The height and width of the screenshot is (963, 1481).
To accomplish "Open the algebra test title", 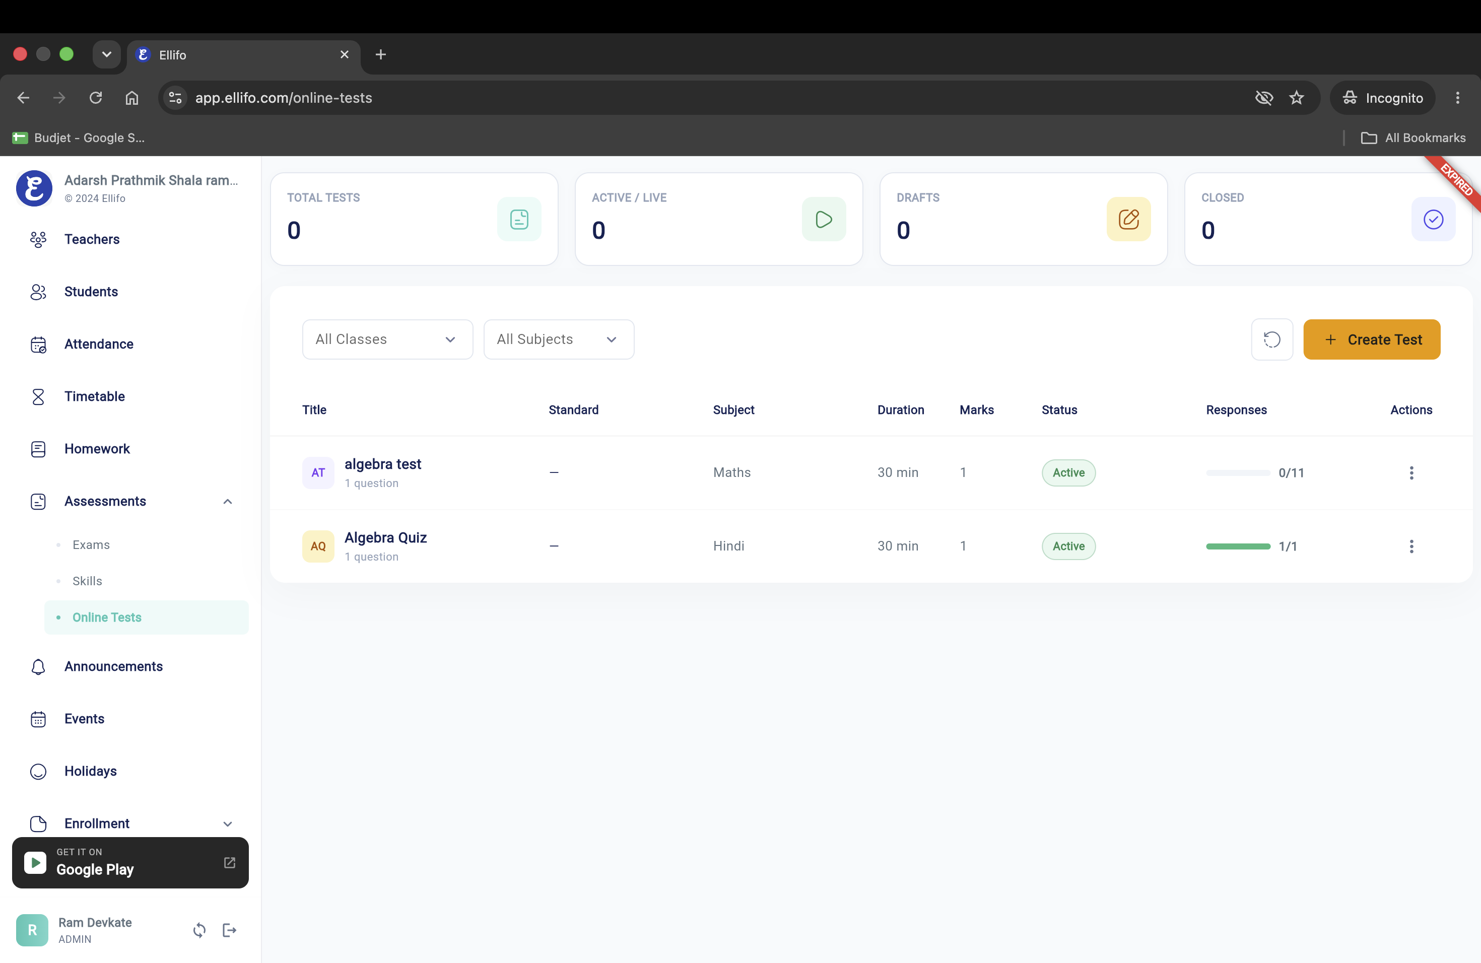I will tap(383, 463).
